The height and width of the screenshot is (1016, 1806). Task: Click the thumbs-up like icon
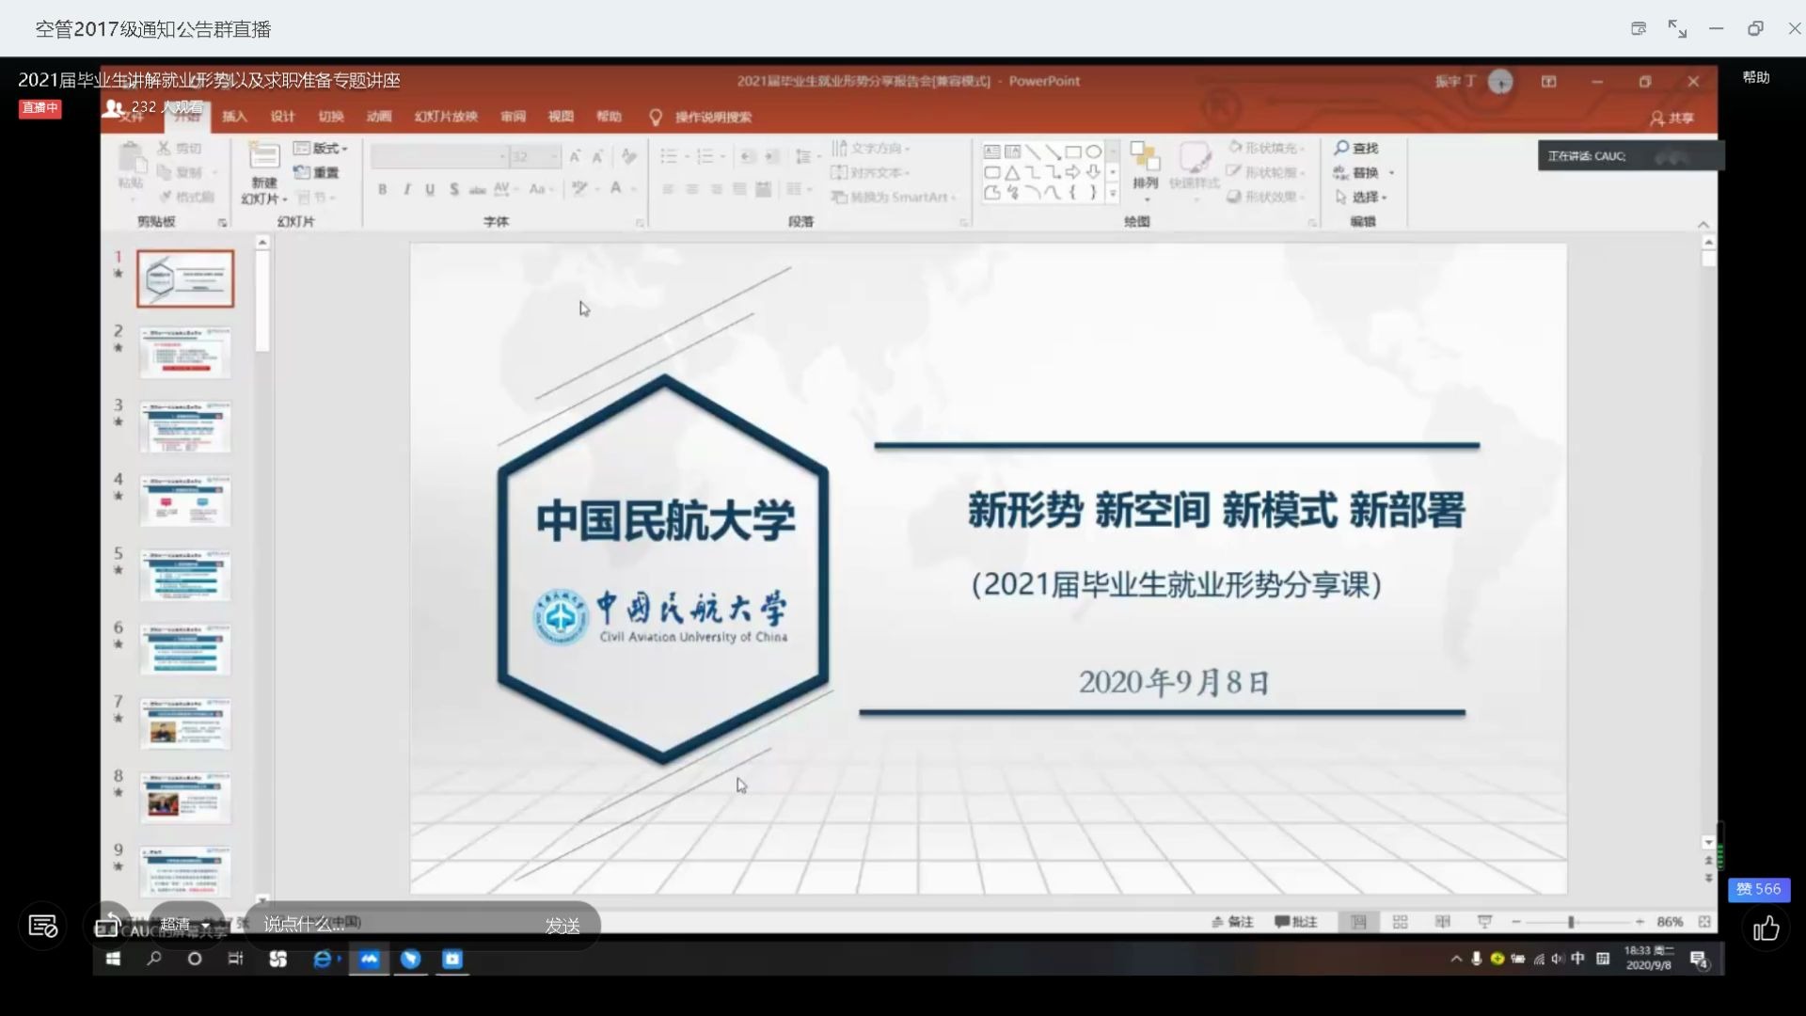click(1766, 929)
